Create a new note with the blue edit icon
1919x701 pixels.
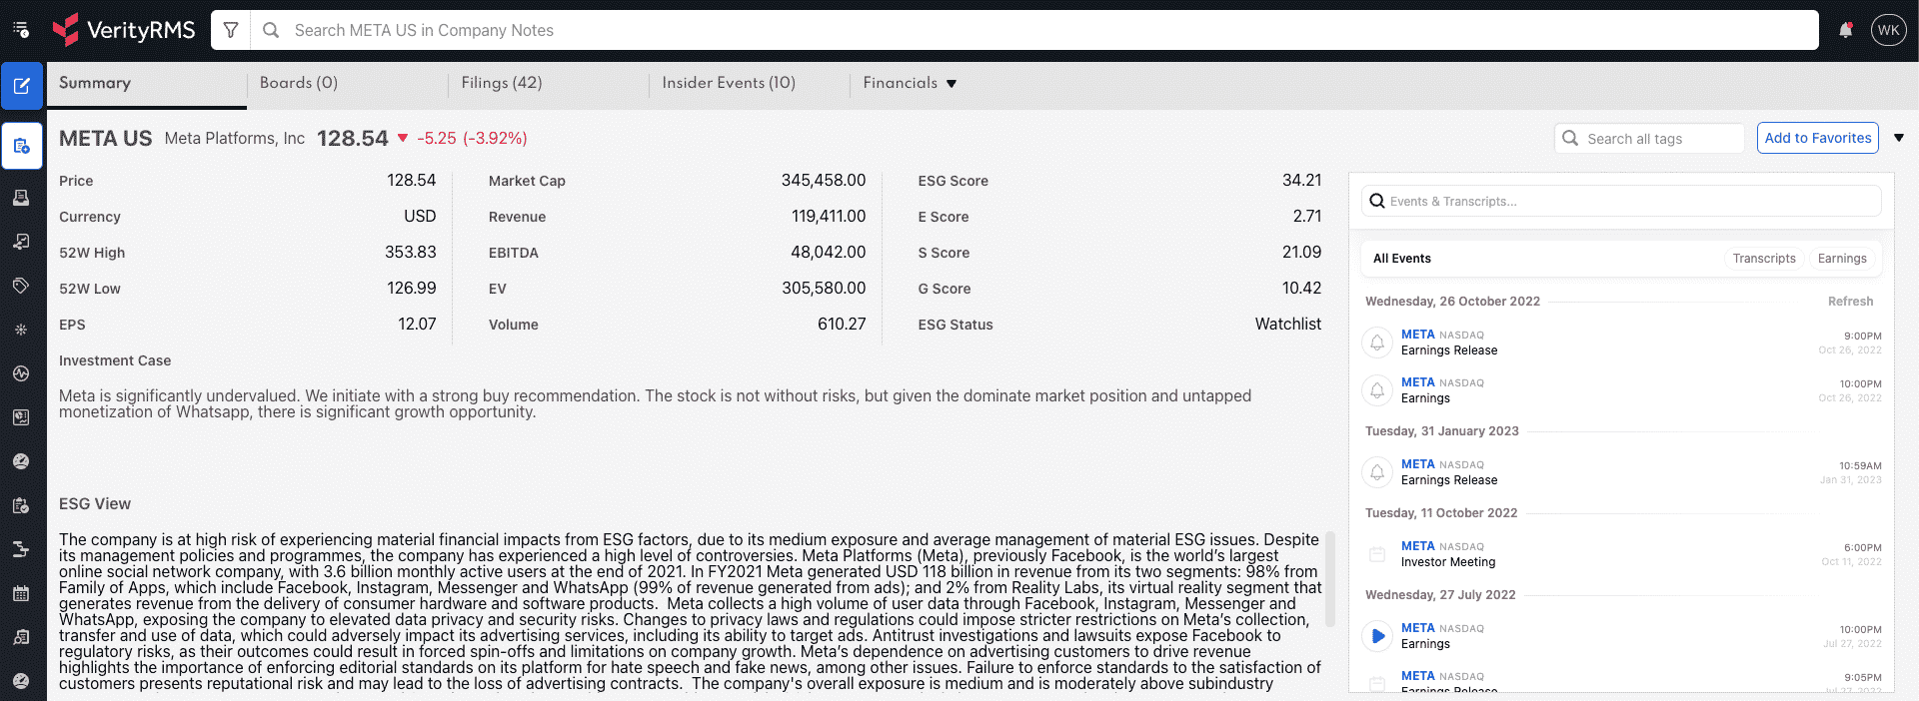(x=22, y=86)
